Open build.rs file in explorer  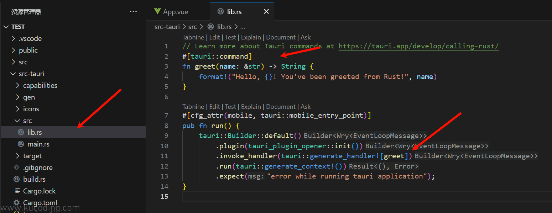[x=73, y=179]
